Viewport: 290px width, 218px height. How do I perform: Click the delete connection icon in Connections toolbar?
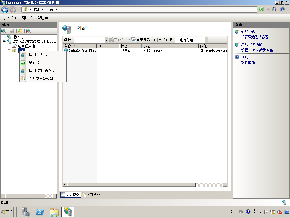point(28,31)
